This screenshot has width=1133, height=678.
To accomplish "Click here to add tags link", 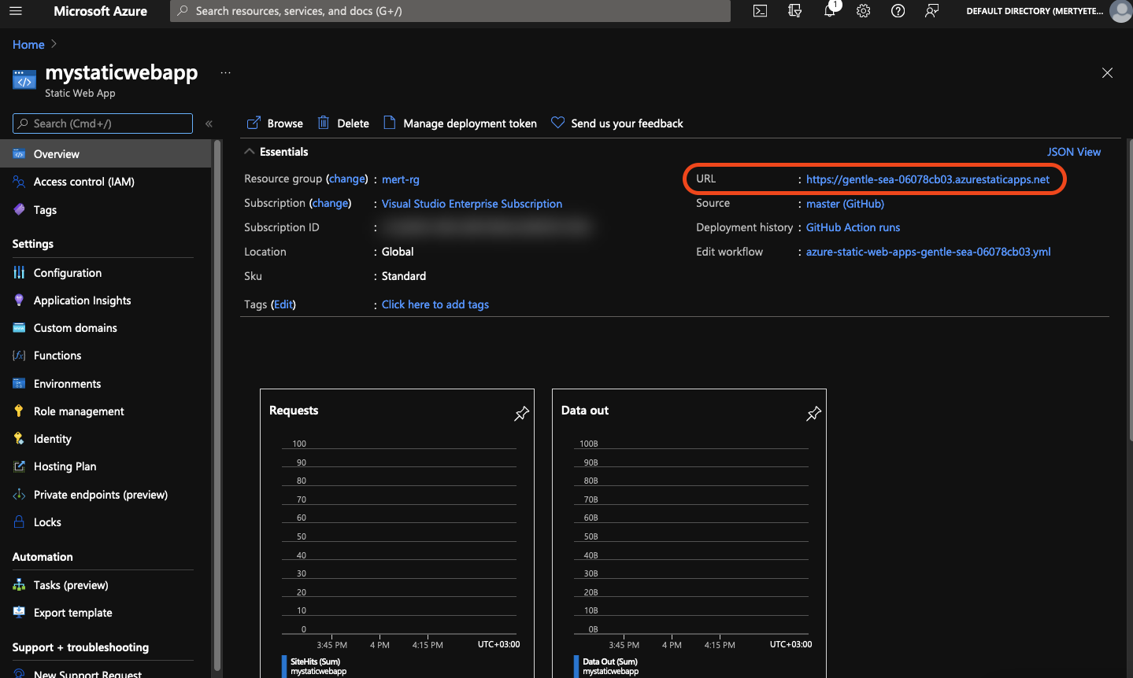I will click(435, 304).
